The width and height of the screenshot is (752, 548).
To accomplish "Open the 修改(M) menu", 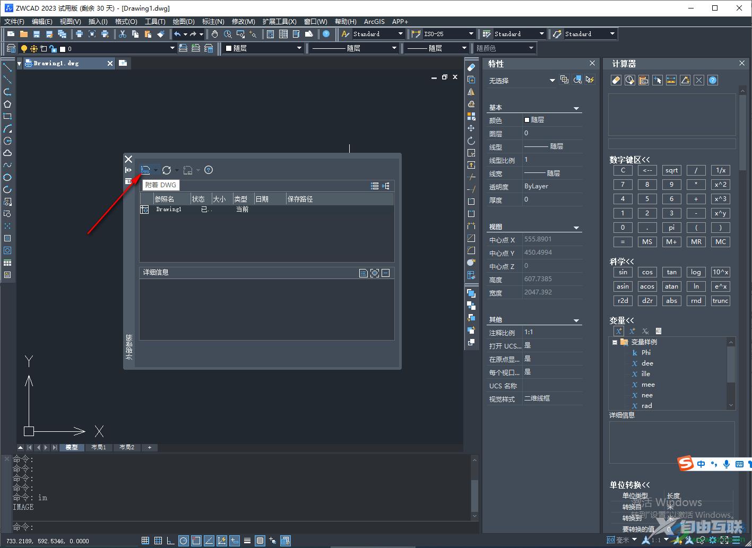I will pyautogui.click(x=244, y=22).
